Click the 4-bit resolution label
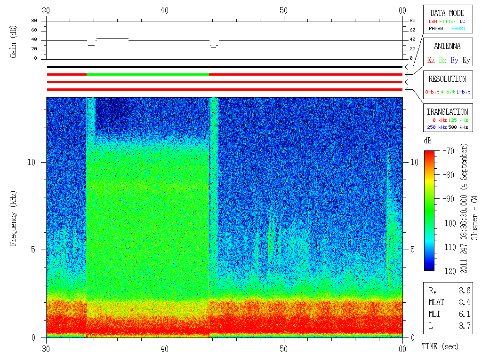 coord(448,92)
